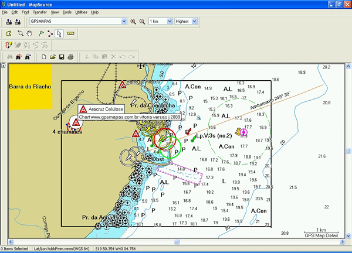Expand the left side panel arrow

click(2, 66)
